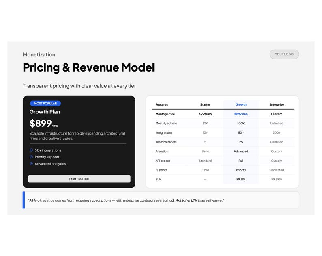
Task: Click the 10K Monthly actions cell
Action: [x=205, y=123]
